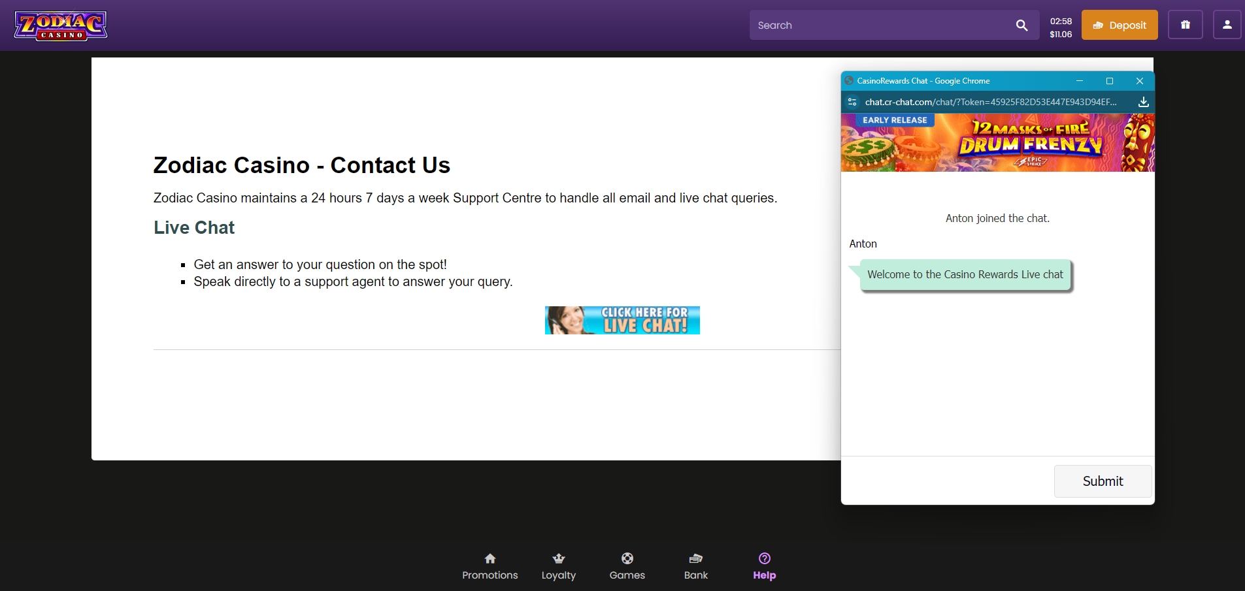Viewport: 1245px width, 591px height.
Task: Maximize the CasinoRewards Chat window
Action: pos(1110,81)
